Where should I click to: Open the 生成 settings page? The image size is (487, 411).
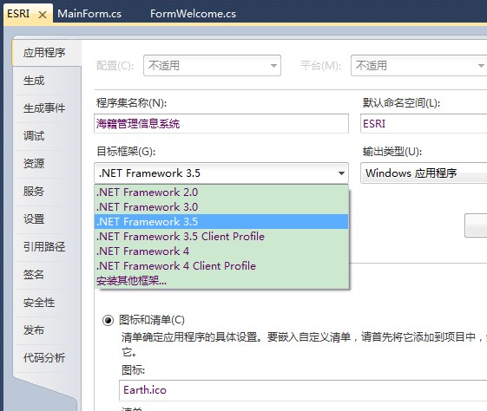coord(47,81)
